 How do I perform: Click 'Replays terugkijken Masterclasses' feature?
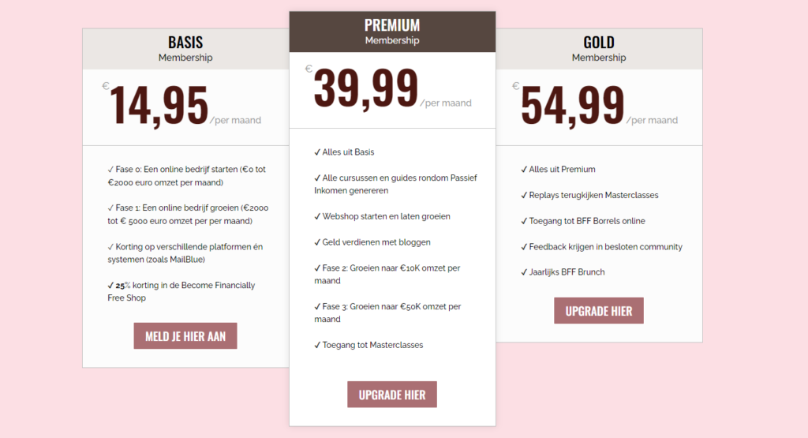[x=593, y=195]
